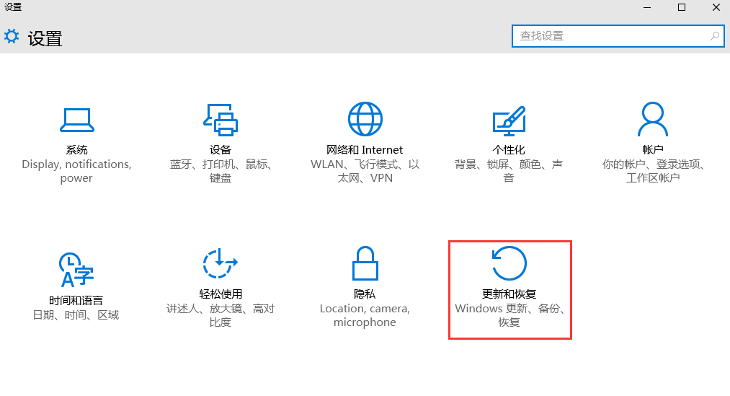The image size is (730, 396).
Task: Select the 设备 category label
Action: pyautogui.click(x=221, y=149)
